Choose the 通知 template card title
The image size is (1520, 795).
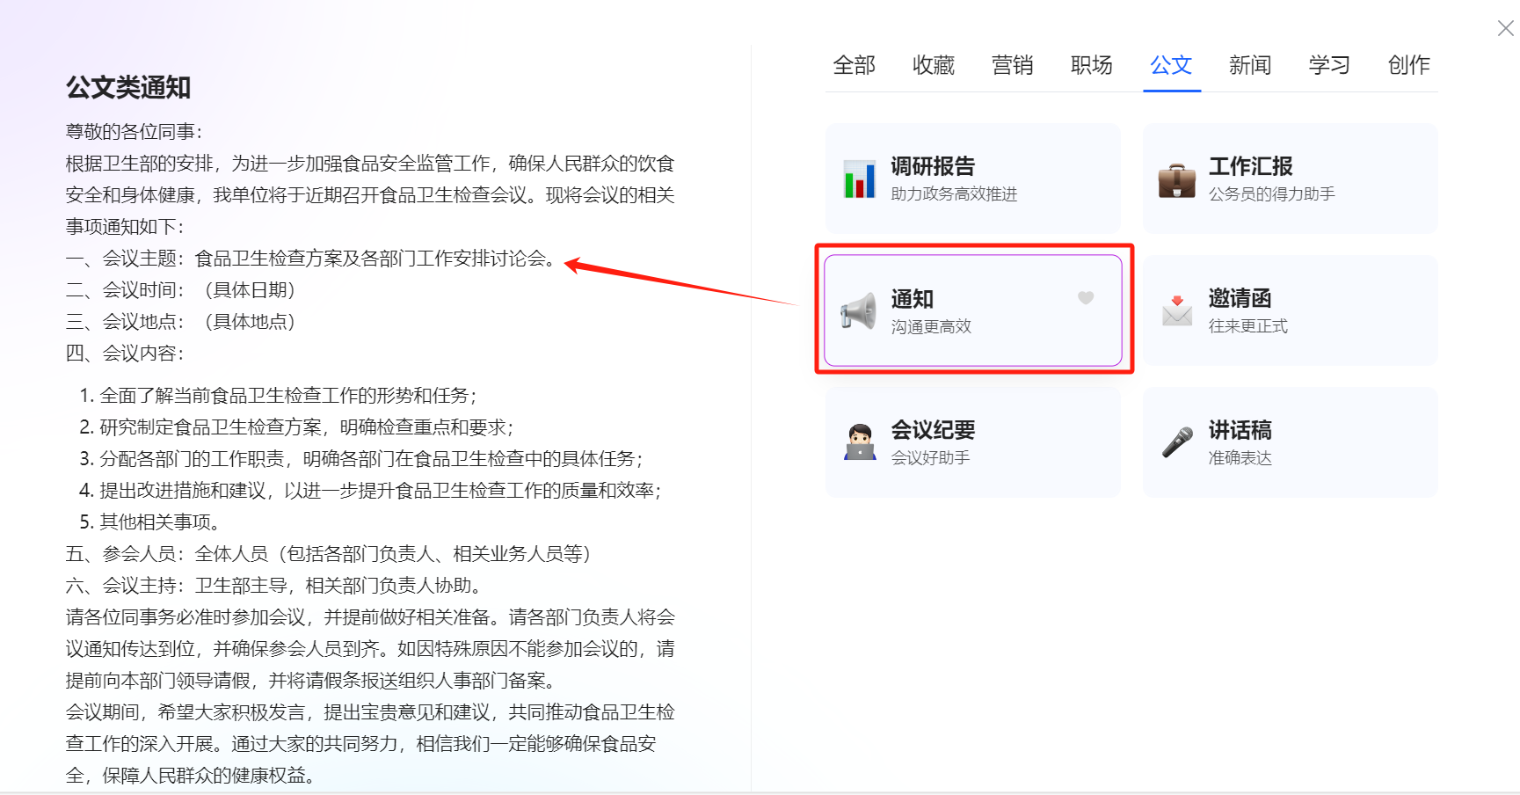(x=912, y=299)
